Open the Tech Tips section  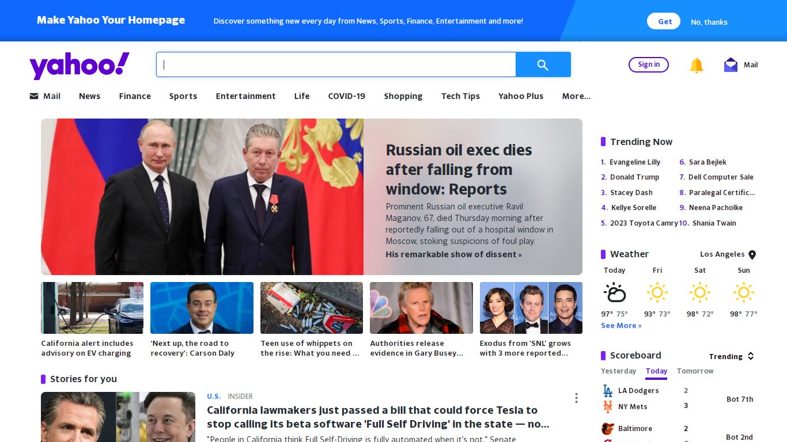(x=460, y=96)
